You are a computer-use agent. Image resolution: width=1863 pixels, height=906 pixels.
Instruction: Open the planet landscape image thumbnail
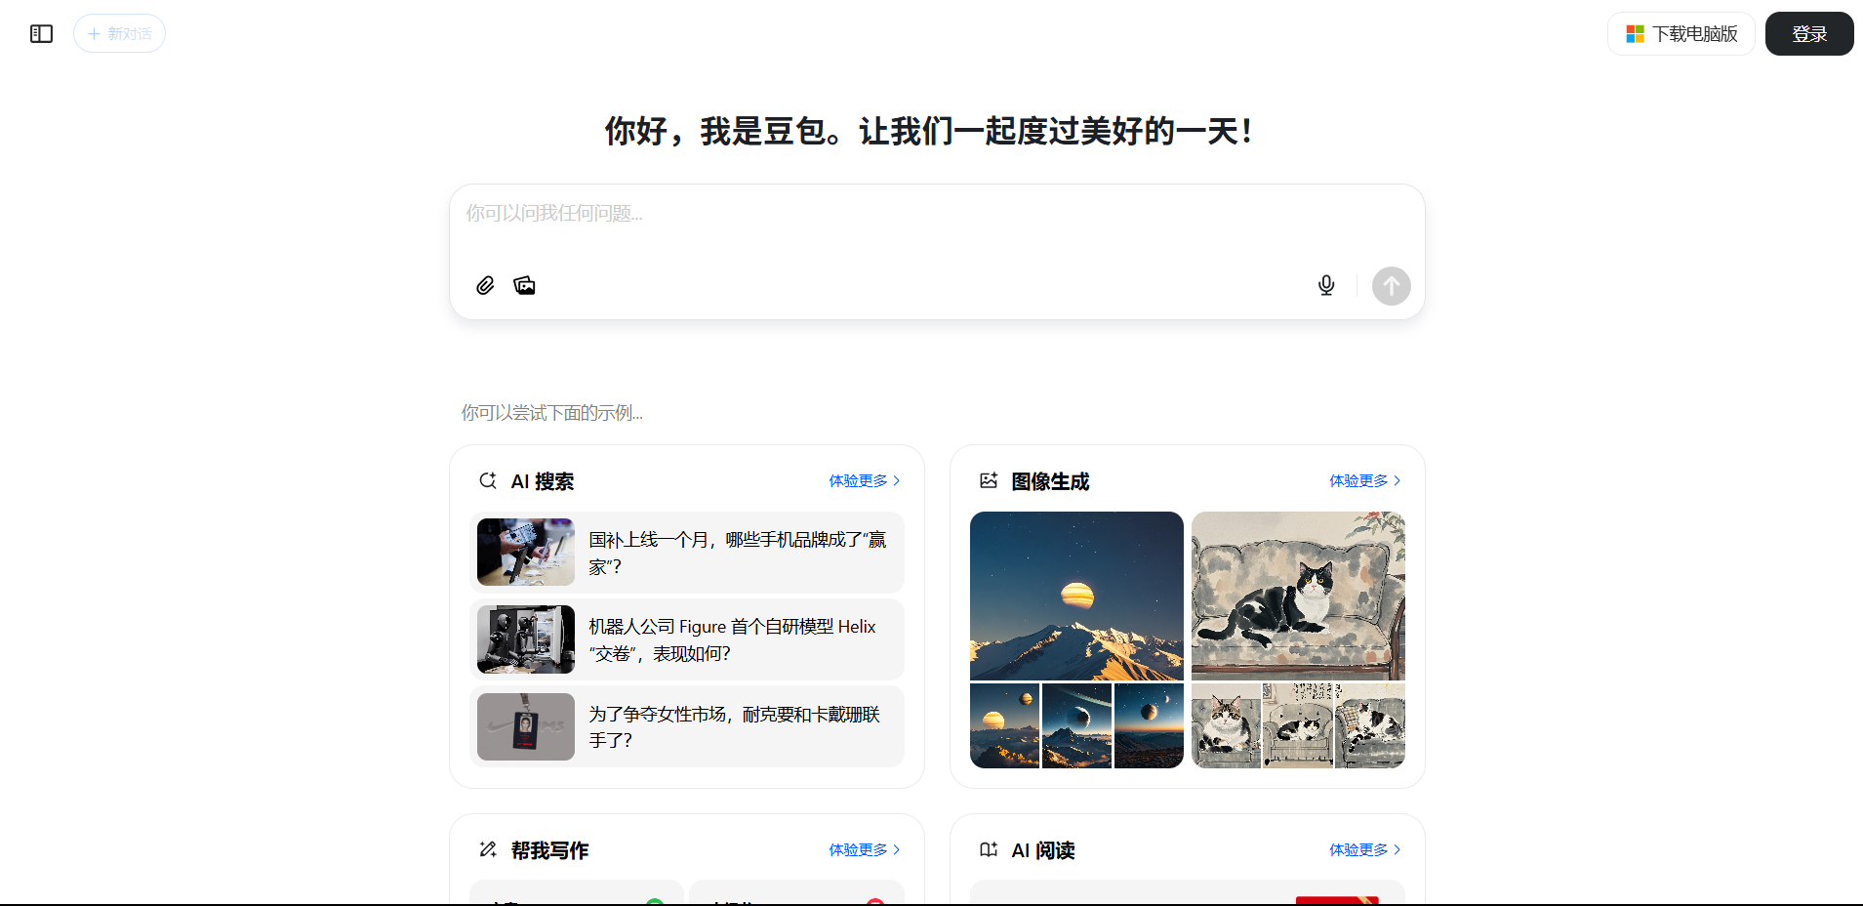[1075, 596]
